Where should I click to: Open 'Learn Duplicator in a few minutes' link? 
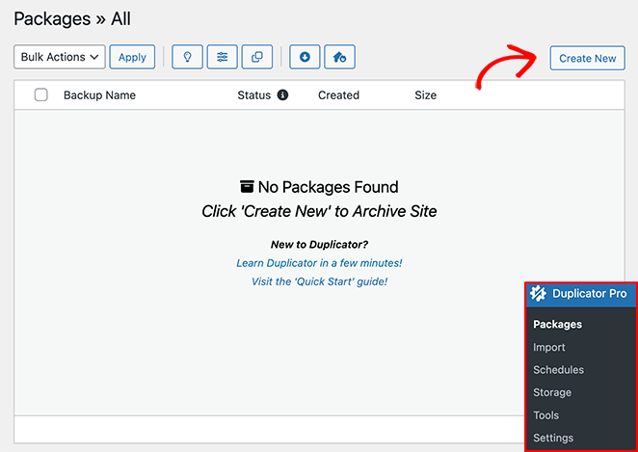pos(319,263)
